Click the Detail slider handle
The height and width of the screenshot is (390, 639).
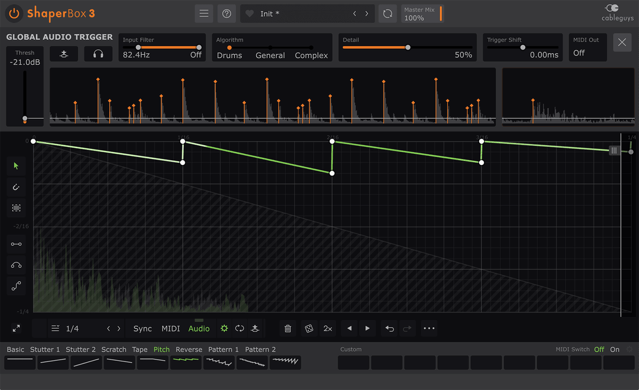(x=407, y=47)
